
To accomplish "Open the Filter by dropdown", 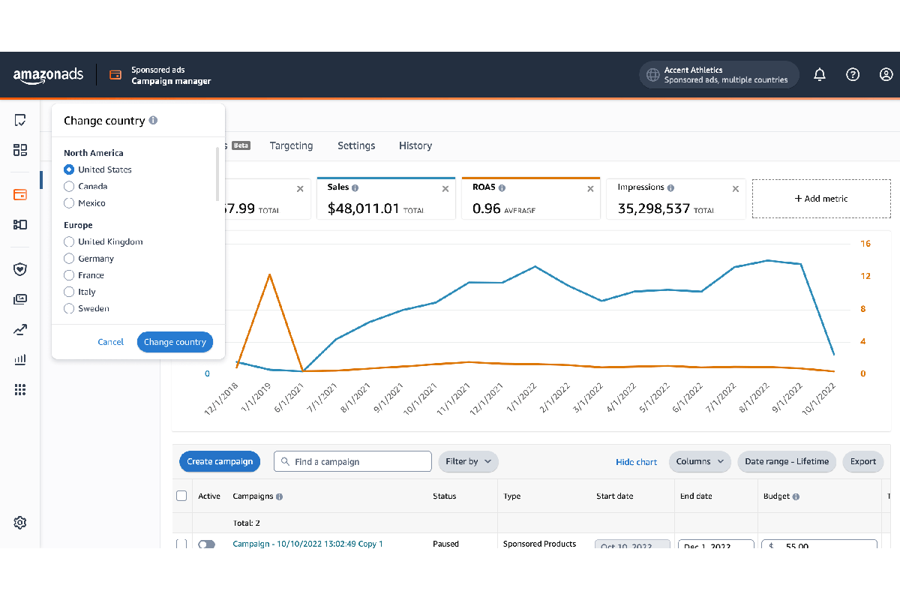I will click(x=468, y=461).
